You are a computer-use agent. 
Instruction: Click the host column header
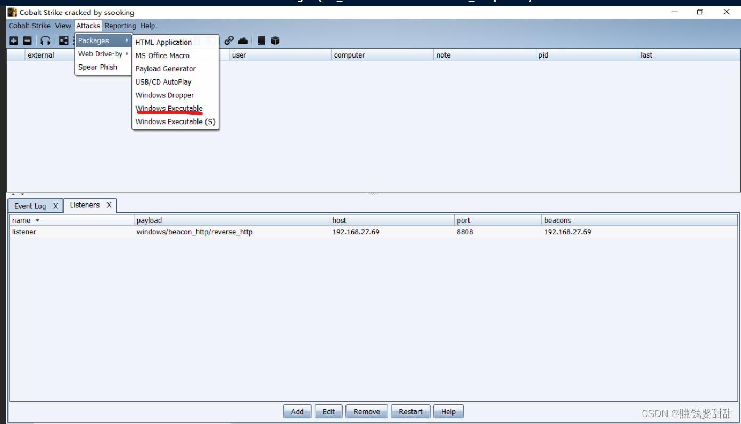[392, 221]
